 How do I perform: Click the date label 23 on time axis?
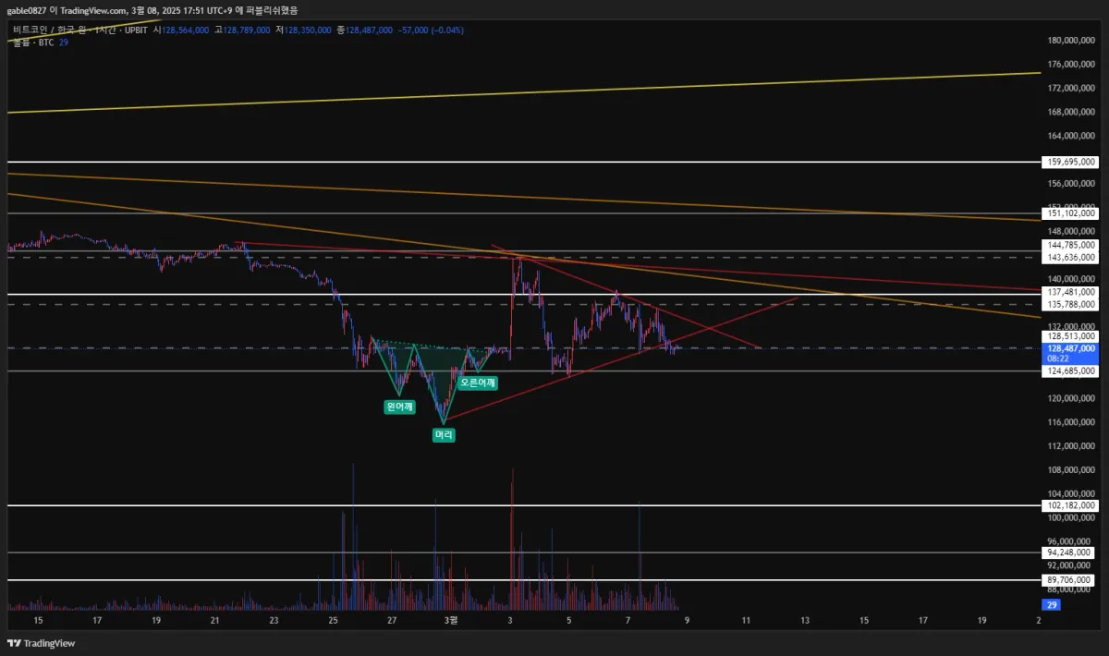click(x=274, y=622)
